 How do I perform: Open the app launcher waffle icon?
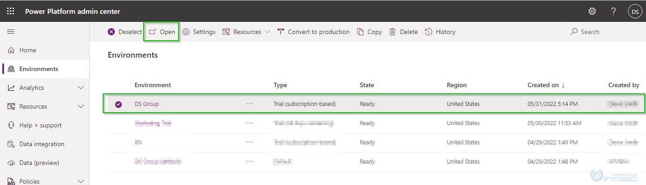(x=11, y=11)
